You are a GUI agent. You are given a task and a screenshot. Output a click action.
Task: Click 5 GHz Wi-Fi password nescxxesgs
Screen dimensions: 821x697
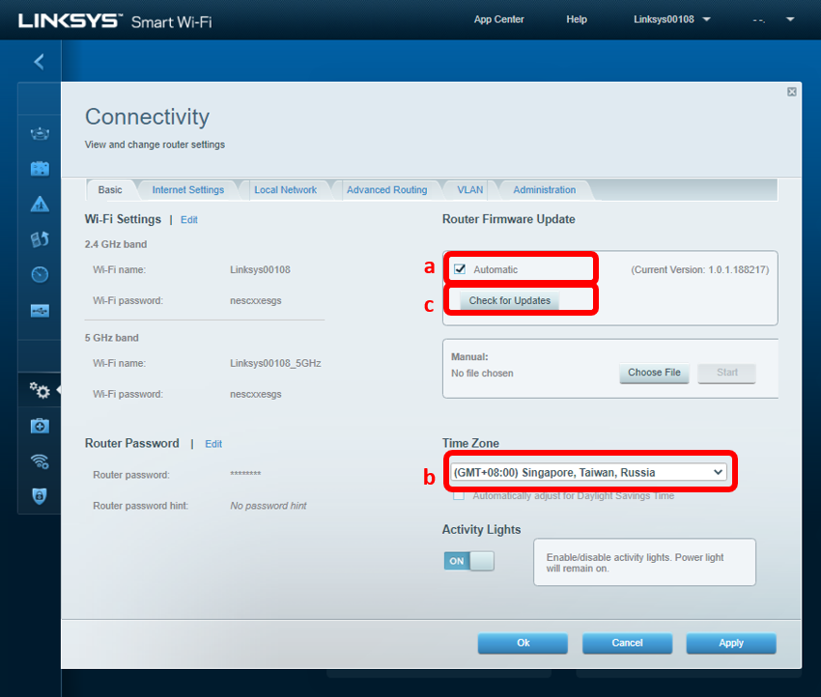coord(256,394)
